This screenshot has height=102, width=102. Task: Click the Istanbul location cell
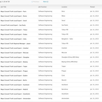[x=64, y=48]
